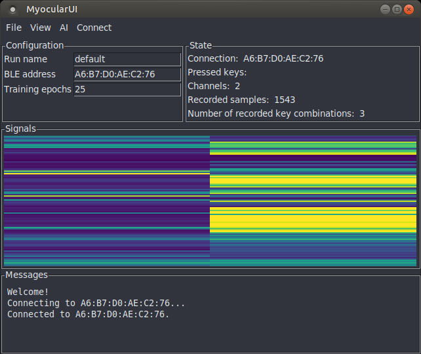
Task: Click the BLE address label
Action: point(30,74)
